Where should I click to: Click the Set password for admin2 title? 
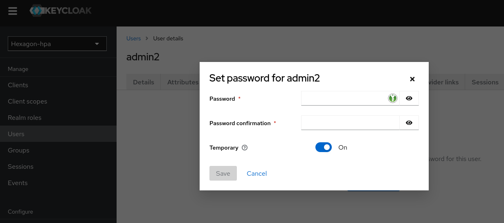point(264,78)
